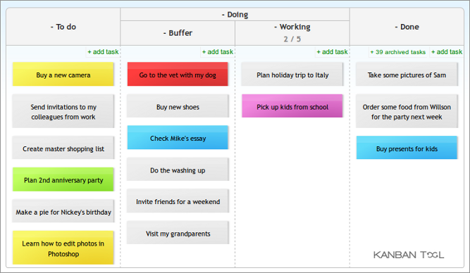Open the yellow Buy a new camera card
The image size is (470, 273).
tap(63, 74)
